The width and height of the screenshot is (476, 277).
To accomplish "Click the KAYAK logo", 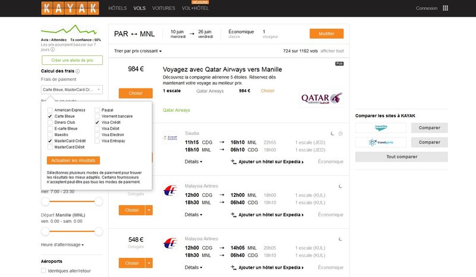I will click(70, 8).
